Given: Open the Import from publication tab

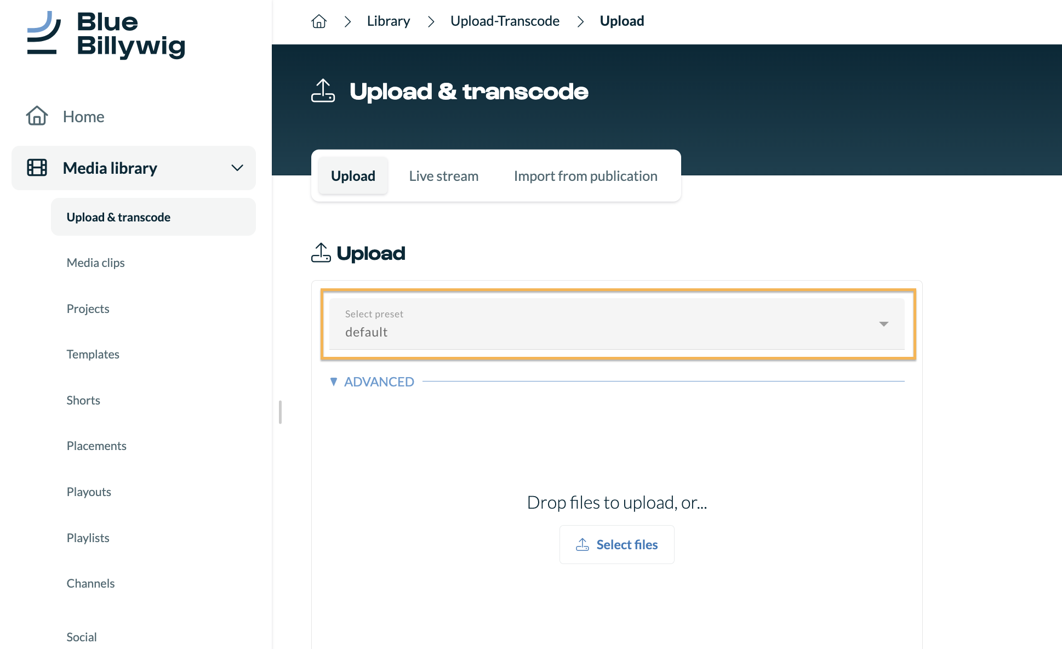Looking at the screenshot, I should pyautogui.click(x=585, y=176).
